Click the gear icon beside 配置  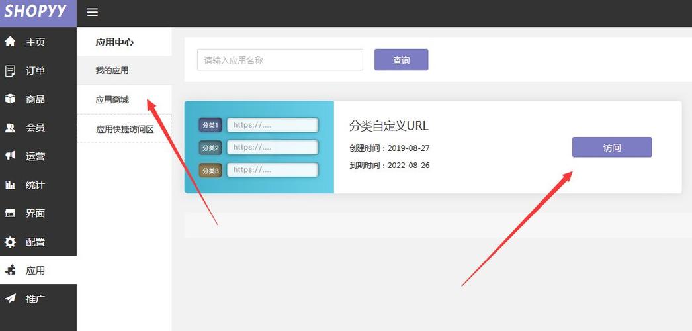[x=10, y=242]
